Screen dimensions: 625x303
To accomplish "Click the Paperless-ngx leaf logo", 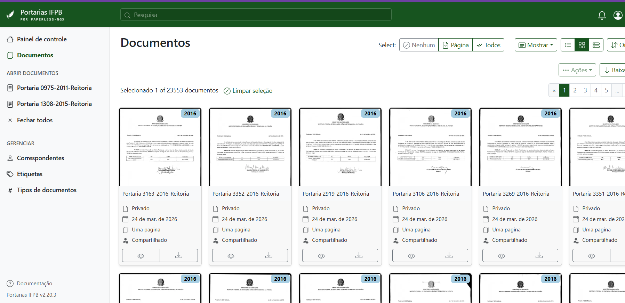I will [x=10, y=15].
